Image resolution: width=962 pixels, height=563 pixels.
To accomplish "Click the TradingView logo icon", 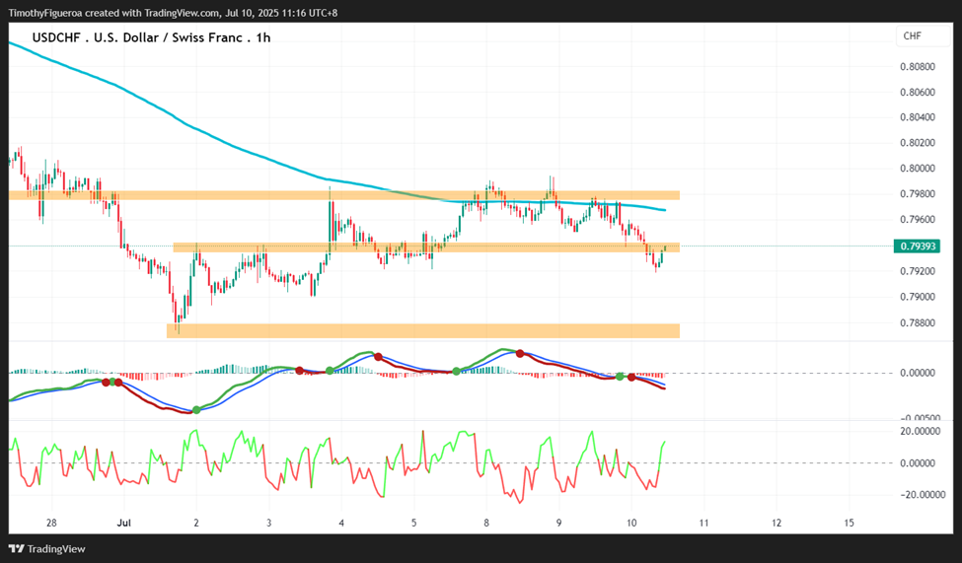I will (x=17, y=549).
